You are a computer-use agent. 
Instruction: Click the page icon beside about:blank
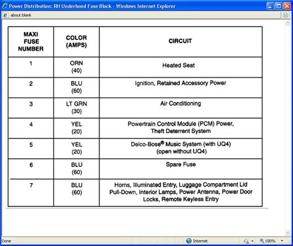(6, 15)
